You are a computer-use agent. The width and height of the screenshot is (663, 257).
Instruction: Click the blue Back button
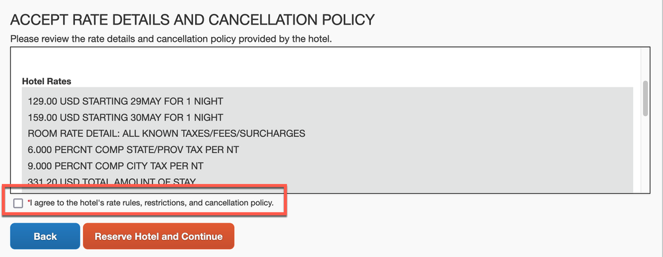tap(45, 236)
